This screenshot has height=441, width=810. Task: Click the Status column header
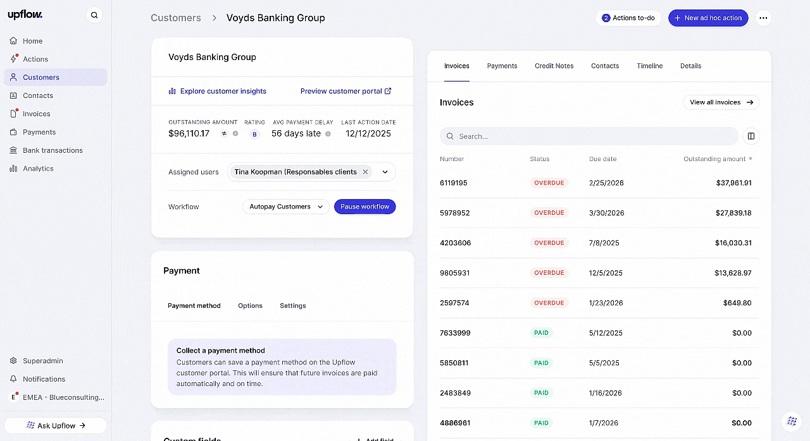click(x=540, y=159)
